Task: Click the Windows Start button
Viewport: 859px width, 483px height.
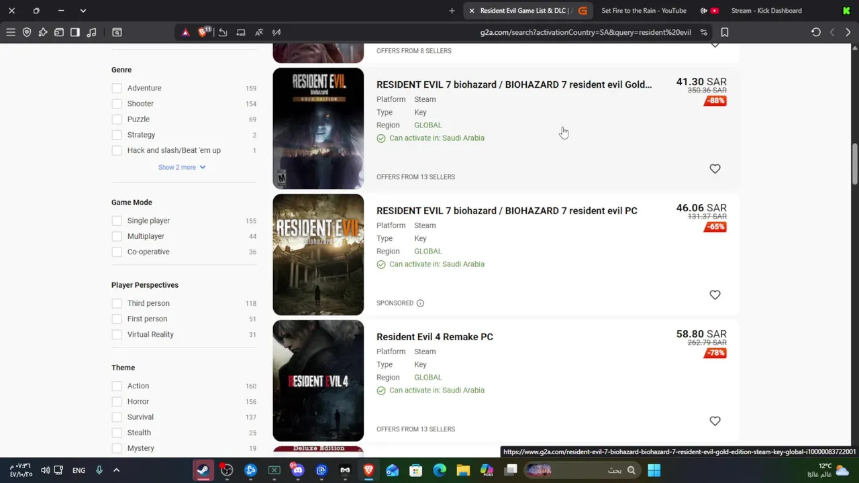Action: tap(654, 470)
